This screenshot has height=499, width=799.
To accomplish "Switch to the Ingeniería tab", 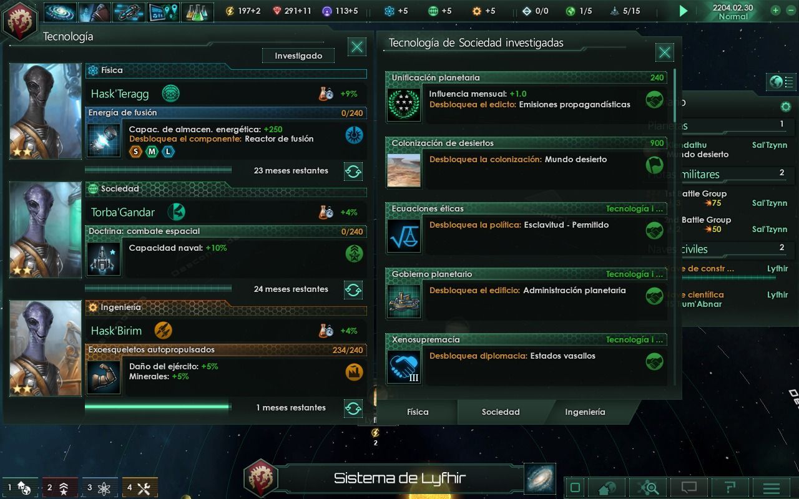I will pyautogui.click(x=585, y=412).
